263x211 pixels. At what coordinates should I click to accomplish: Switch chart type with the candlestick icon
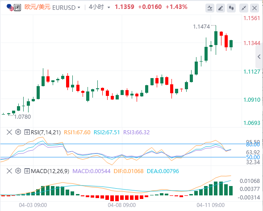coord(231,8)
